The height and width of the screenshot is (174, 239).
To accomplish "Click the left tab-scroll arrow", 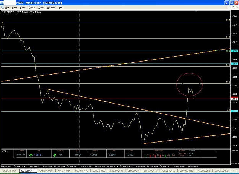I will point(233,171).
